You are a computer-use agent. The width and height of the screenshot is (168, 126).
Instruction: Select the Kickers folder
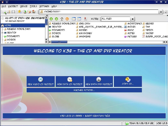tap(82, 30)
